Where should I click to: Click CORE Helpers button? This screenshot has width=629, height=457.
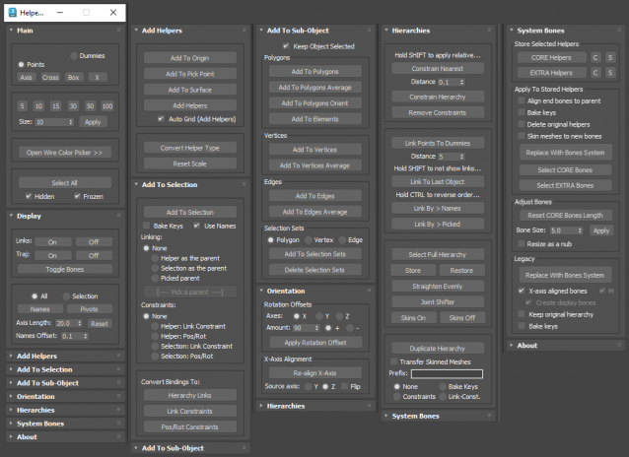click(551, 57)
